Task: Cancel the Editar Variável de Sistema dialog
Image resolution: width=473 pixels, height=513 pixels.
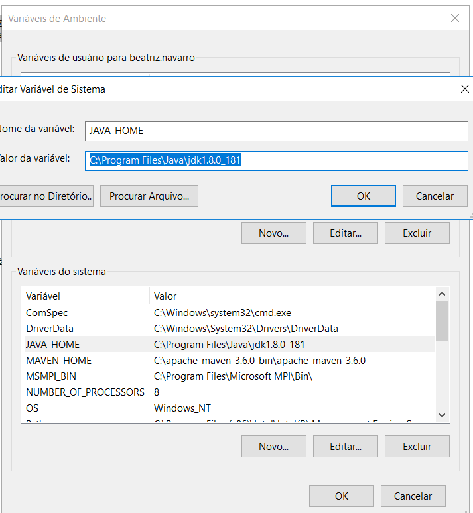Action: pyautogui.click(x=435, y=196)
